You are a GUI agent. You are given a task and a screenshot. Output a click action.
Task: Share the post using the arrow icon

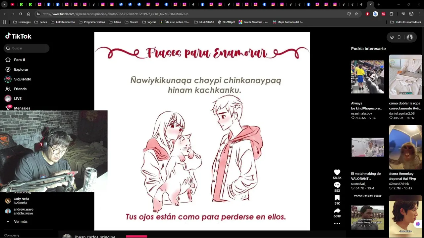[337, 211]
